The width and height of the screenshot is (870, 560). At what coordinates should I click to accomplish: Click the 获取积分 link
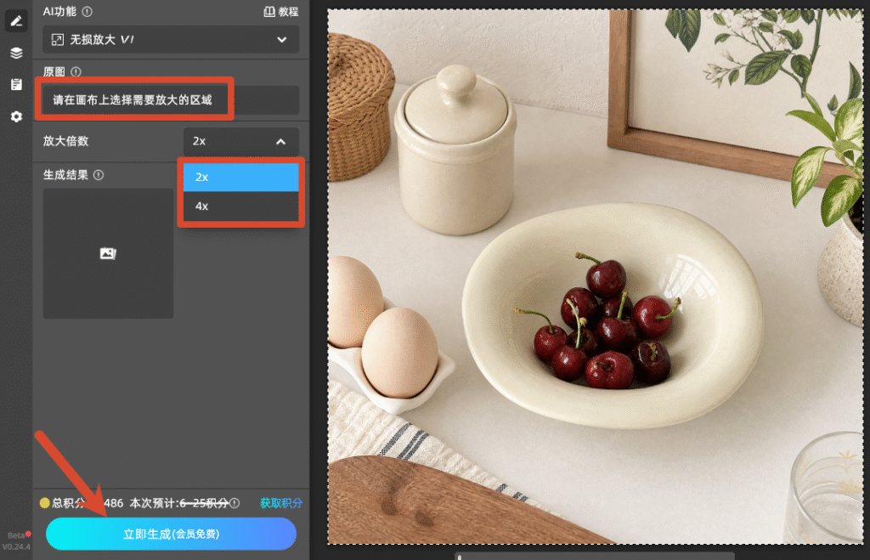pyautogui.click(x=281, y=503)
